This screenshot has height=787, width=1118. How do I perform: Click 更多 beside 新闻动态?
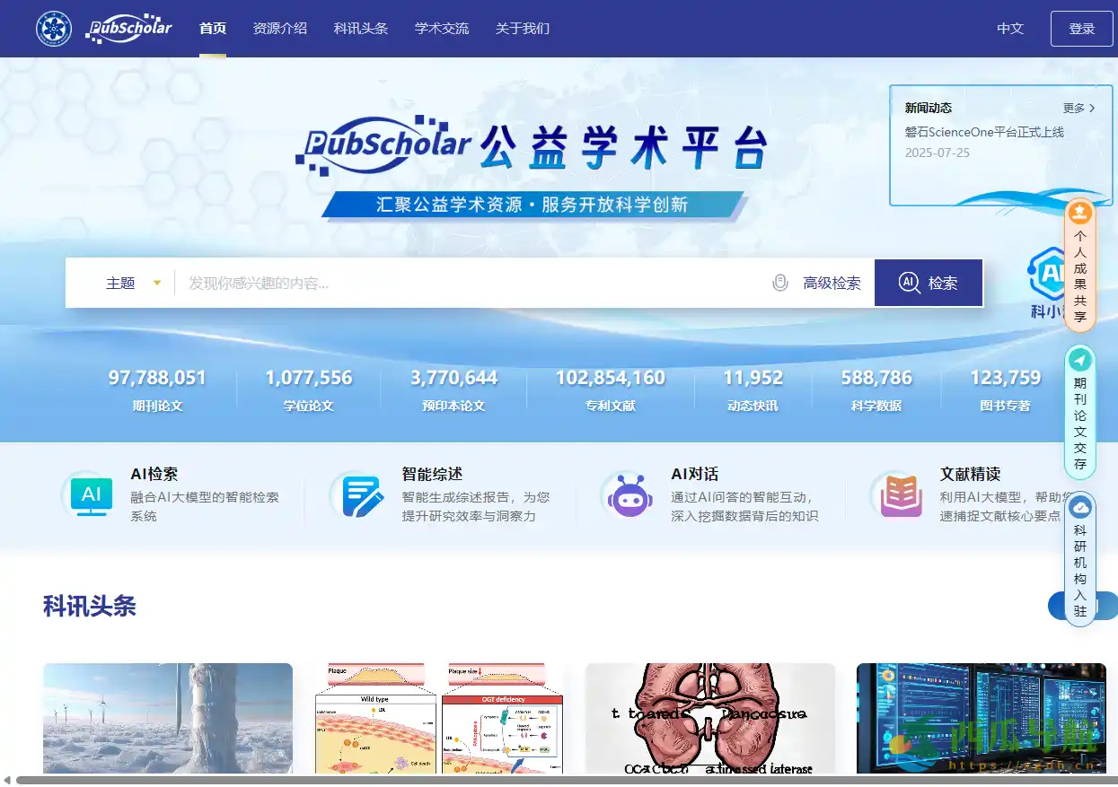[1076, 108]
